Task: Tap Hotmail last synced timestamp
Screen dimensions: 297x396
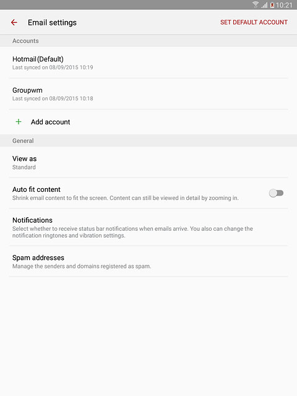Action: (x=53, y=67)
